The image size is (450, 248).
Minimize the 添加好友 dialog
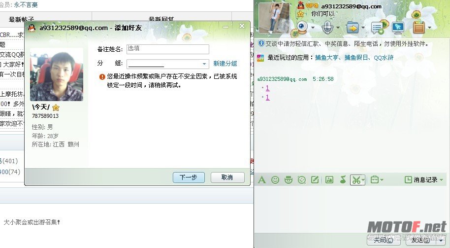(x=226, y=27)
